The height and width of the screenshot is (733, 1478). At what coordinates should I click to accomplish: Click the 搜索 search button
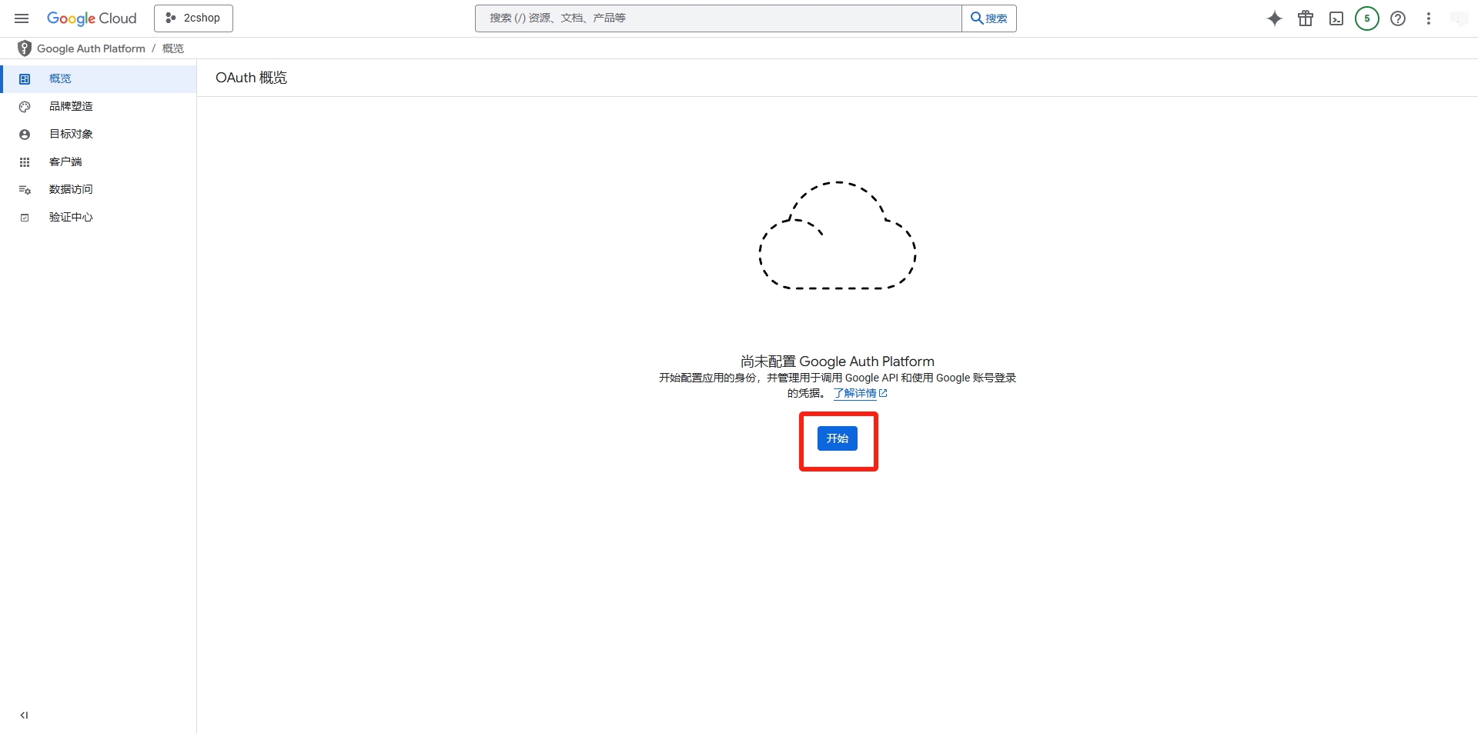point(989,18)
